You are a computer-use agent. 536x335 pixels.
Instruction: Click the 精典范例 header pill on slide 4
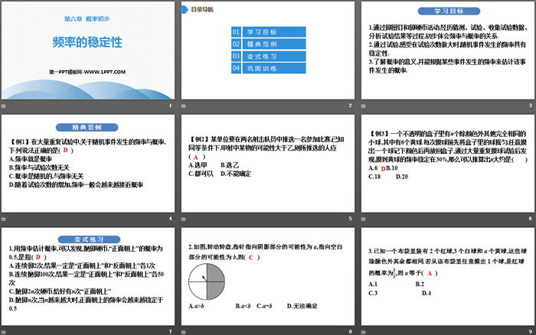(87, 128)
